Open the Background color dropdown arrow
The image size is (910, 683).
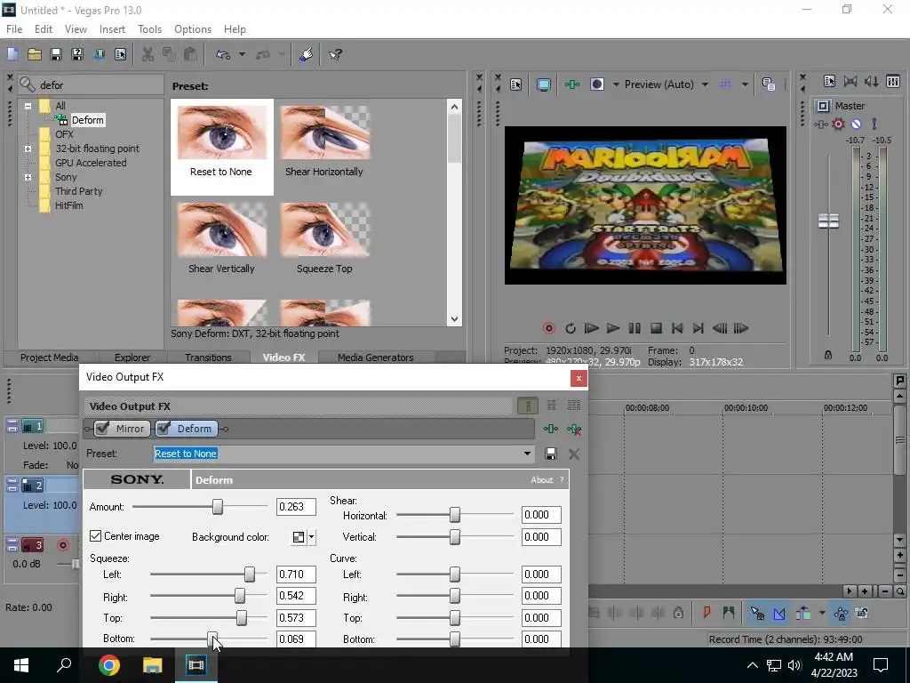pyautogui.click(x=312, y=537)
